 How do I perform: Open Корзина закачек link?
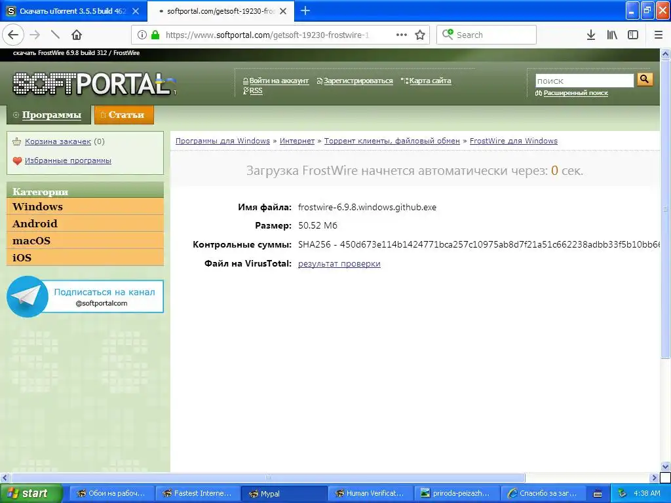pos(58,141)
